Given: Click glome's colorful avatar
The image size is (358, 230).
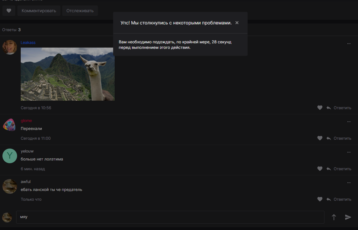Looking at the screenshot, I should click(9, 125).
